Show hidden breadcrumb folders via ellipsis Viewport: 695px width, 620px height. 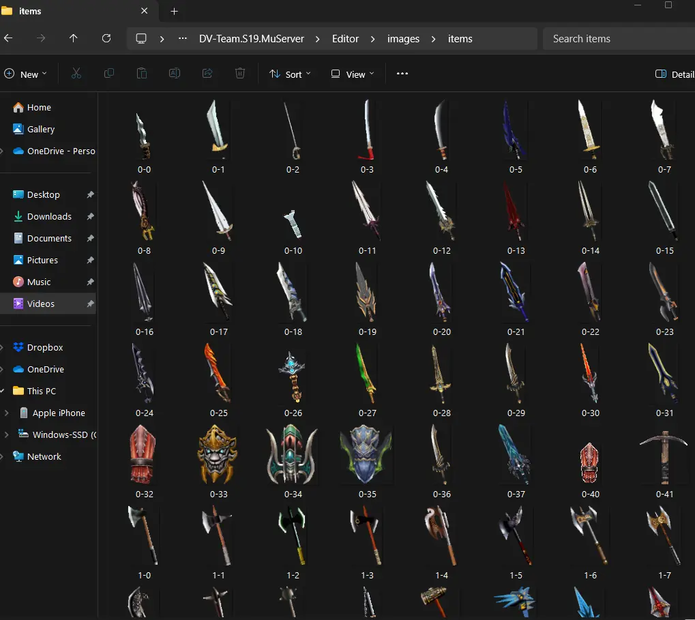tap(183, 39)
